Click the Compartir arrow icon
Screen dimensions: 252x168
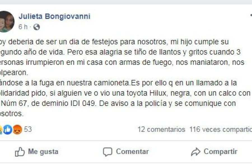pyautogui.click(x=196, y=152)
